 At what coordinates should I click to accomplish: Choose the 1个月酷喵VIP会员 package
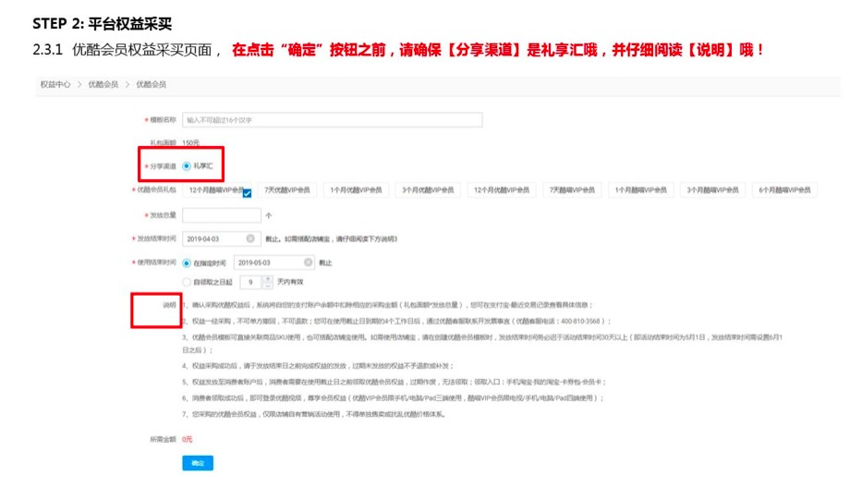pyautogui.click(x=640, y=189)
